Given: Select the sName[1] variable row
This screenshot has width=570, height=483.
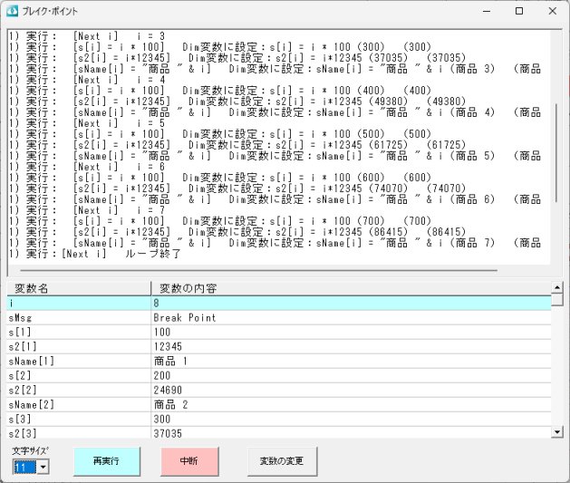Looking at the screenshot, I should [279, 362].
